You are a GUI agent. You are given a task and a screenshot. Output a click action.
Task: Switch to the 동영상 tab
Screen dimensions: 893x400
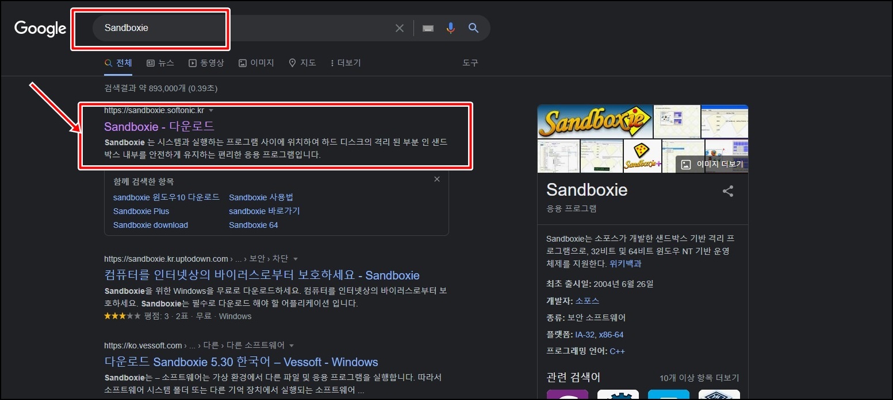[x=206, y=63]
